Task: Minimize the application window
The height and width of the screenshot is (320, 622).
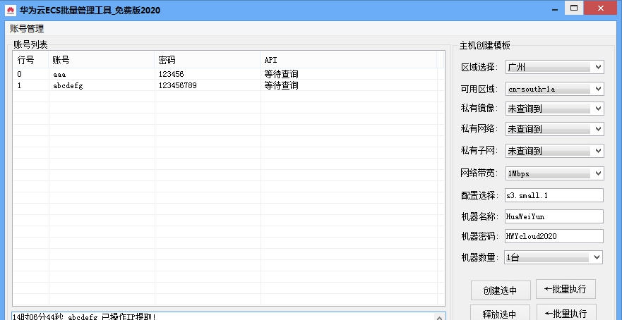Action: tap(555, 8)
